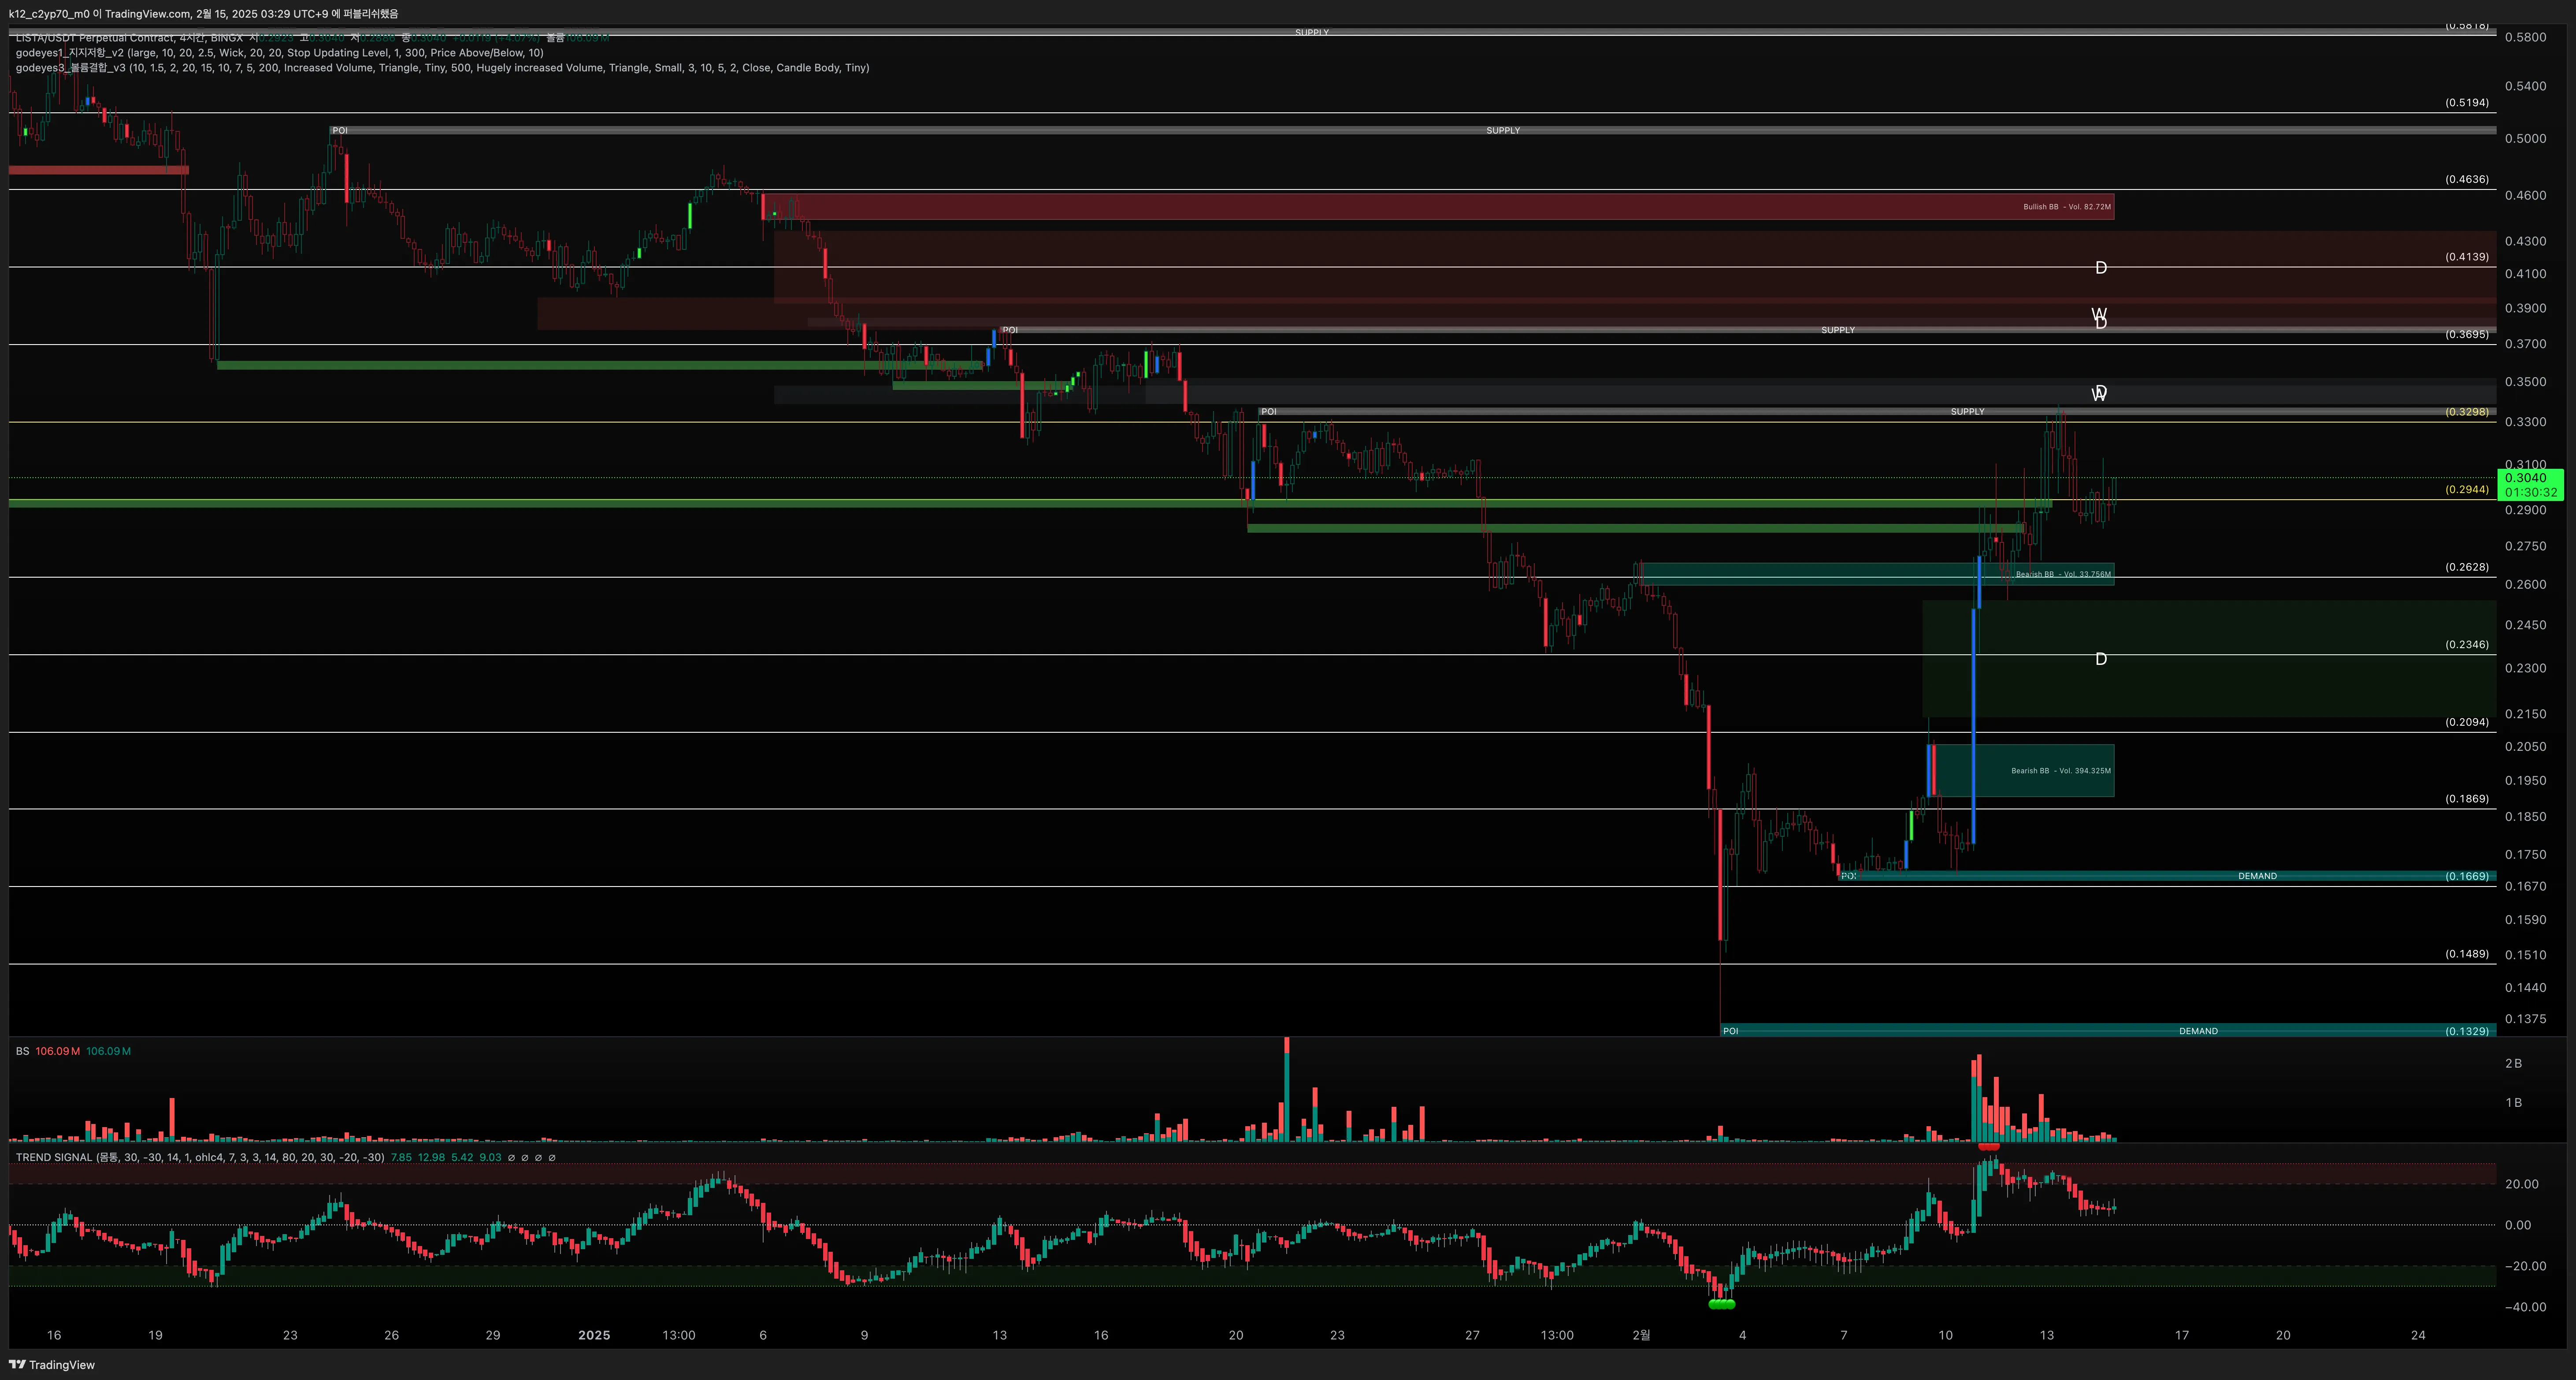The width and height of the screenshot is (2576, 1380).
Task: Click the yellow (0.2944) level label
Action: click(x=2467, y=490)
